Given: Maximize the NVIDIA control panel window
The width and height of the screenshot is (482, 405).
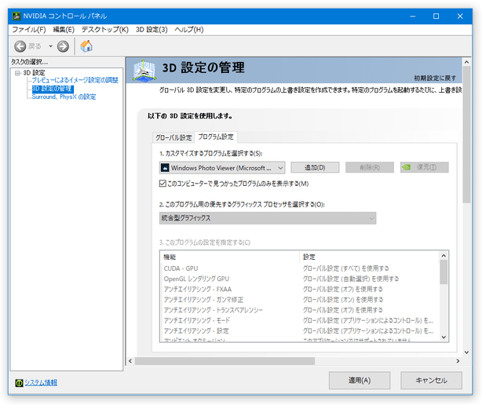Looking at the screenshot, I should (436, 16).
